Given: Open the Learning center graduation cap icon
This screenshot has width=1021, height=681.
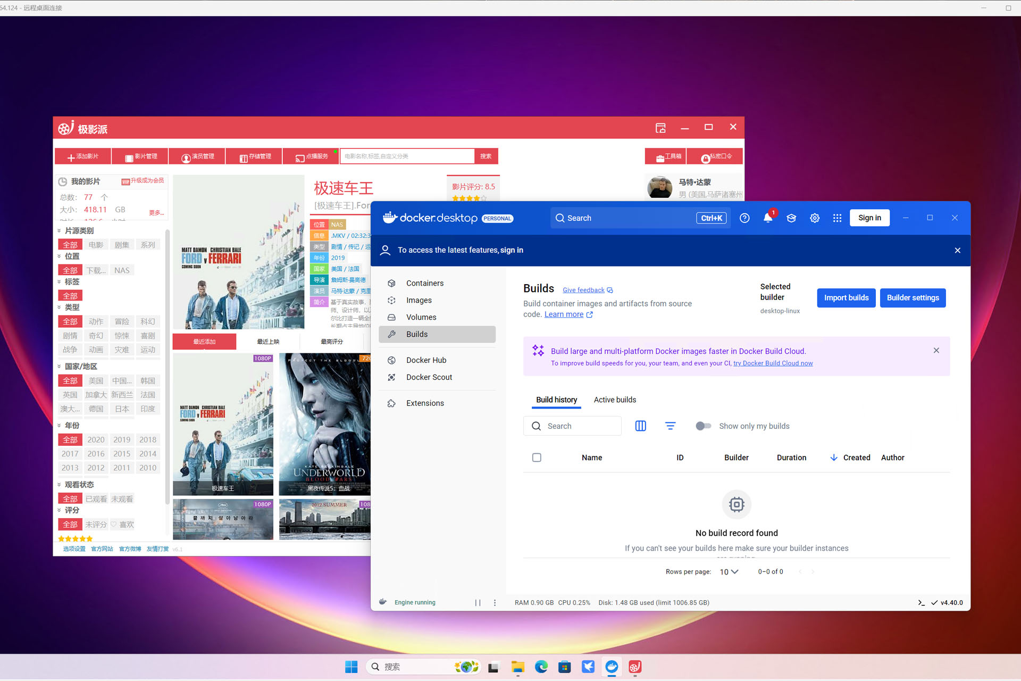Looking at the screenshot, I should pos(791,218).
